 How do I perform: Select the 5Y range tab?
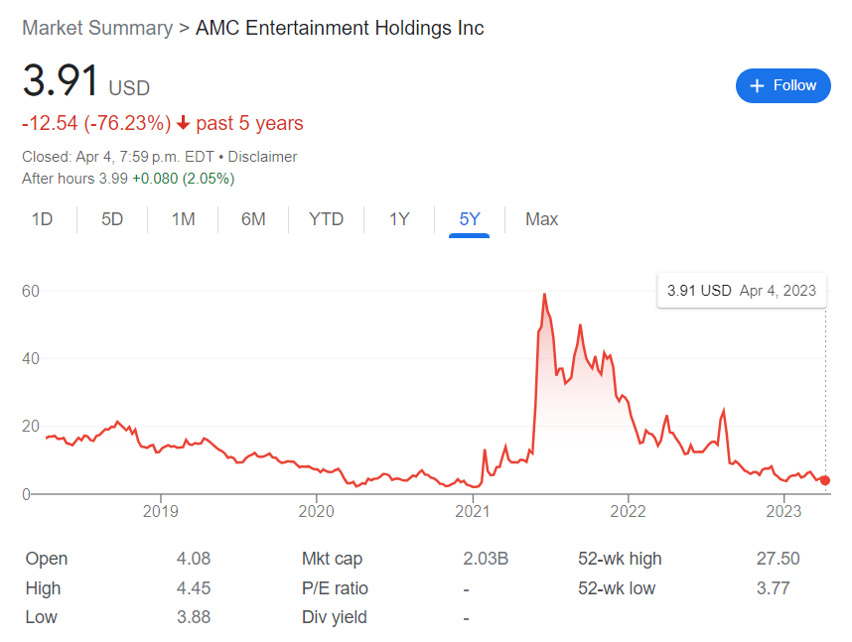pyautogui.click(x=470, y=219)
